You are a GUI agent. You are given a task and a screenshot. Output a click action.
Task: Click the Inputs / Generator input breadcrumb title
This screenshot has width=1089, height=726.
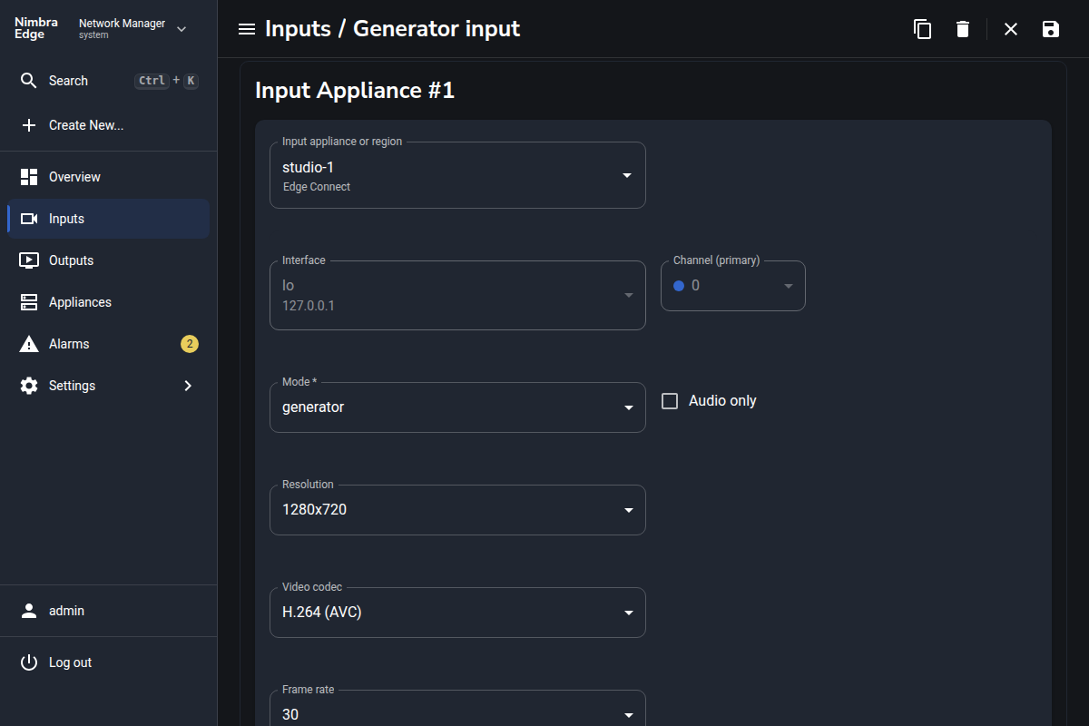(x=392, y=29)
